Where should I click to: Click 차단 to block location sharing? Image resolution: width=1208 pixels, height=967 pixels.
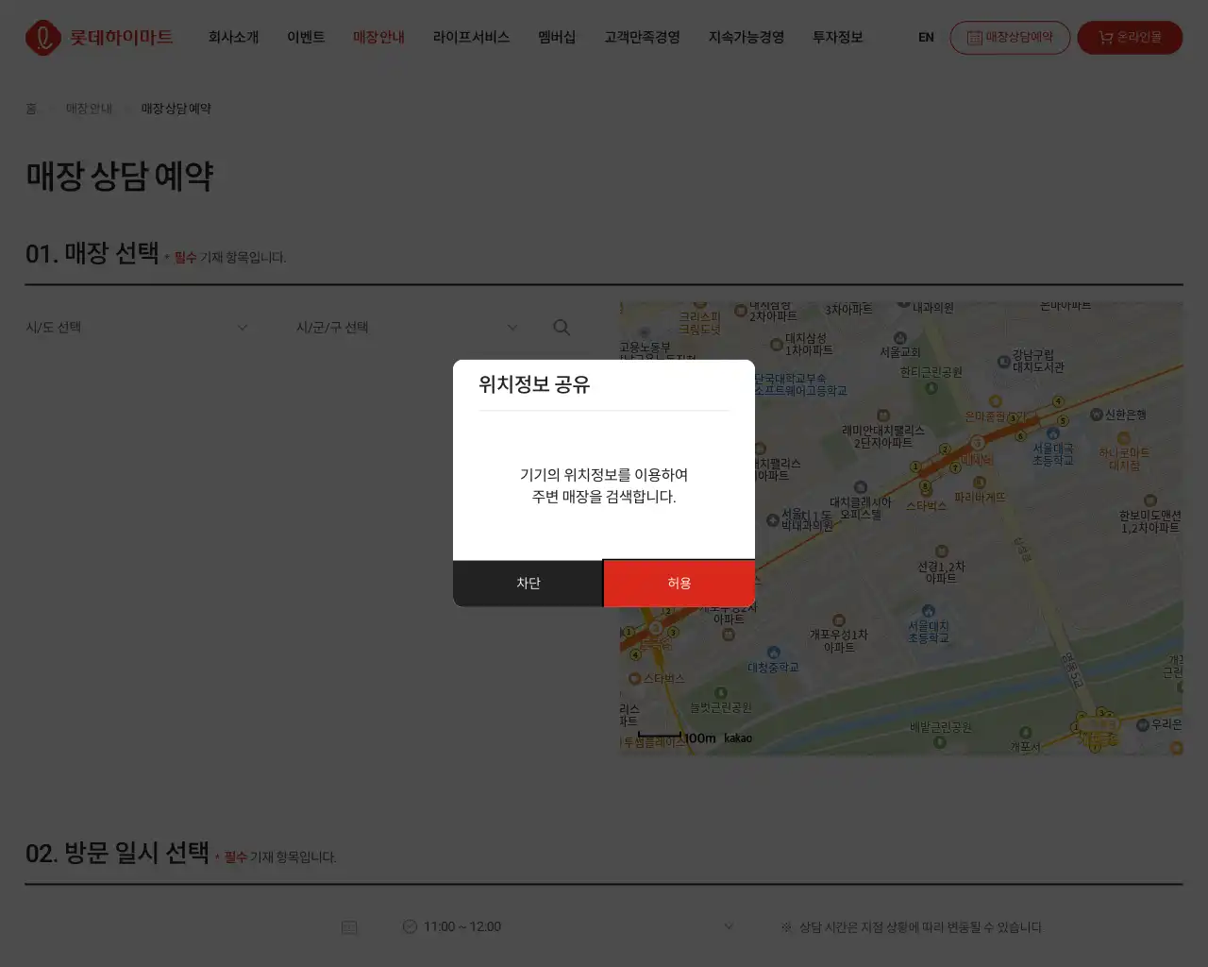pos(528,583)
